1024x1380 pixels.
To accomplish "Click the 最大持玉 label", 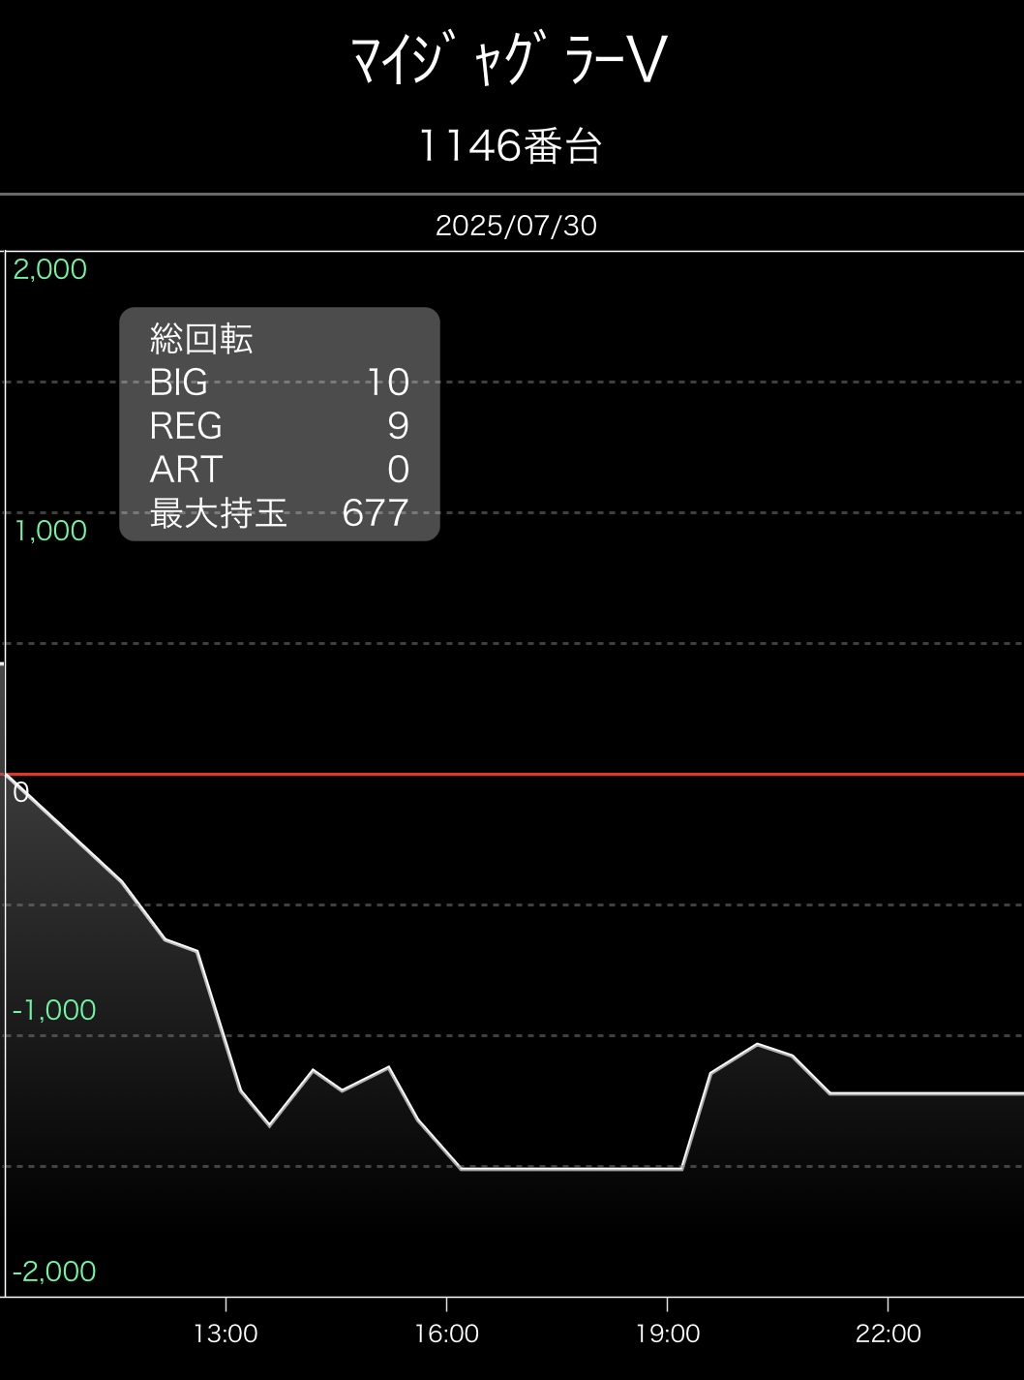I will 219,513.
